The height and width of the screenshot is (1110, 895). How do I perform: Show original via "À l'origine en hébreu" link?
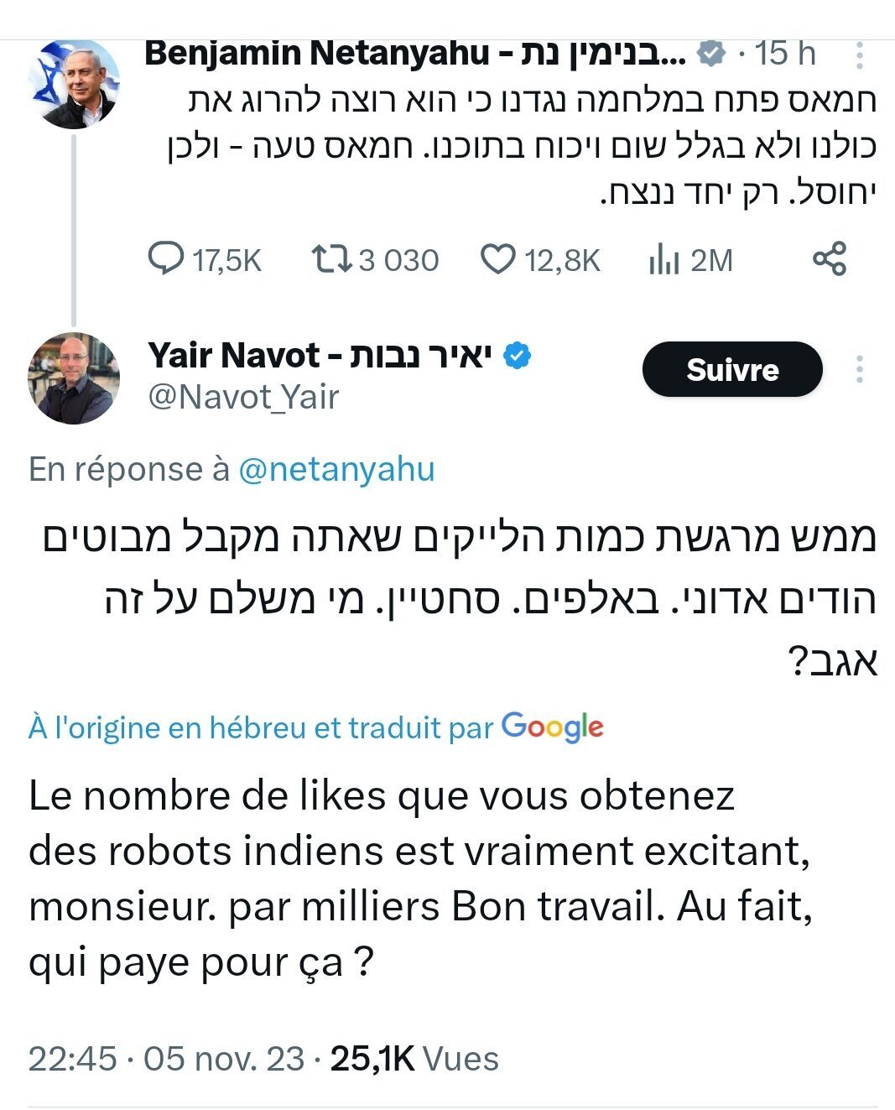tap(261, 727)
